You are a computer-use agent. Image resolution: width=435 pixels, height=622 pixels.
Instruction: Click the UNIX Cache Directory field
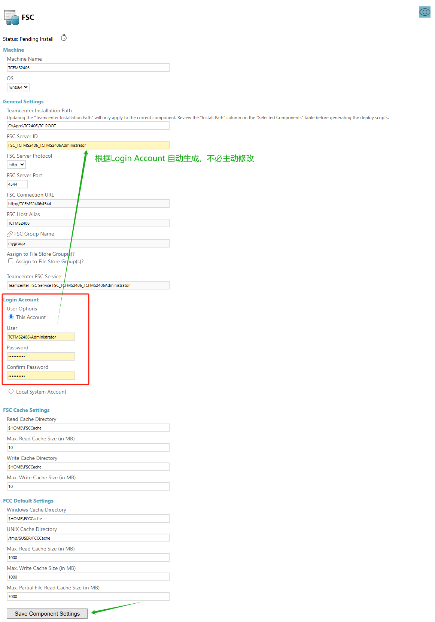click(88, 538)
